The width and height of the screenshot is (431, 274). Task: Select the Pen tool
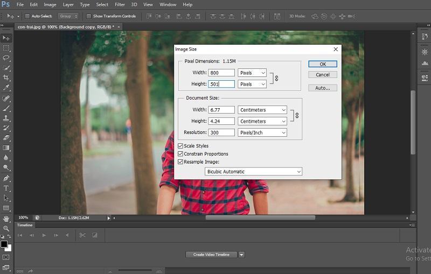coord(6,178)
